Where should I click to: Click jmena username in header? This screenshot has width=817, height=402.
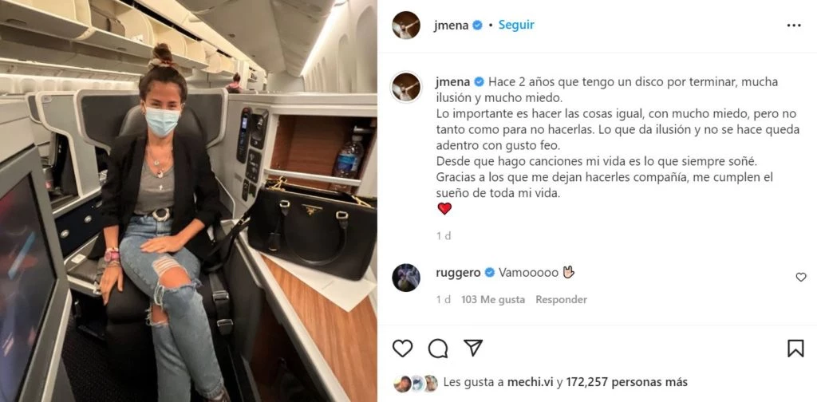coord(451,25)
